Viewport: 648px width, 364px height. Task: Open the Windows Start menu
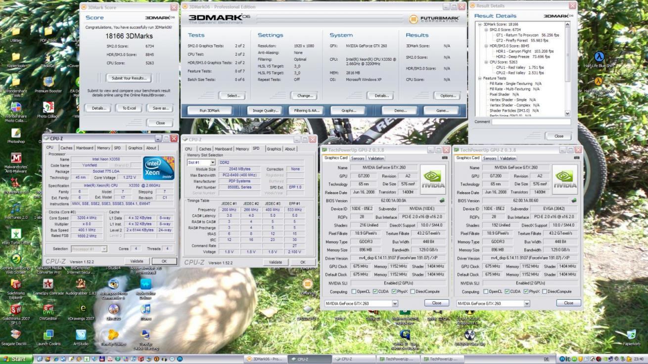pyautogui.click(x=16, y=359)
